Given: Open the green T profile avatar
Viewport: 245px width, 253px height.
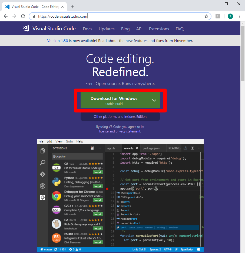Looking at the screenshot, I should click(x=230, y=16).
